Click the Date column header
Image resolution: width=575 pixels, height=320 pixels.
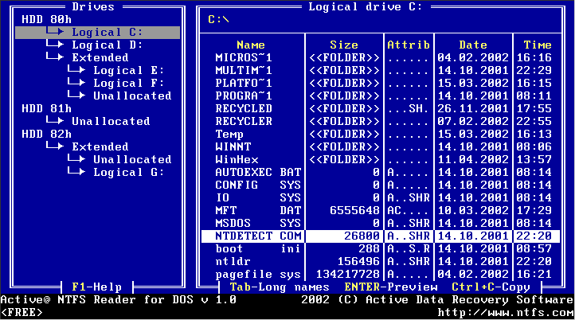point(472,45)
